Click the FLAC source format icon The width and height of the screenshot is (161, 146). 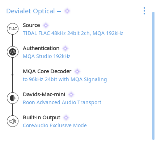pos(13,29)
